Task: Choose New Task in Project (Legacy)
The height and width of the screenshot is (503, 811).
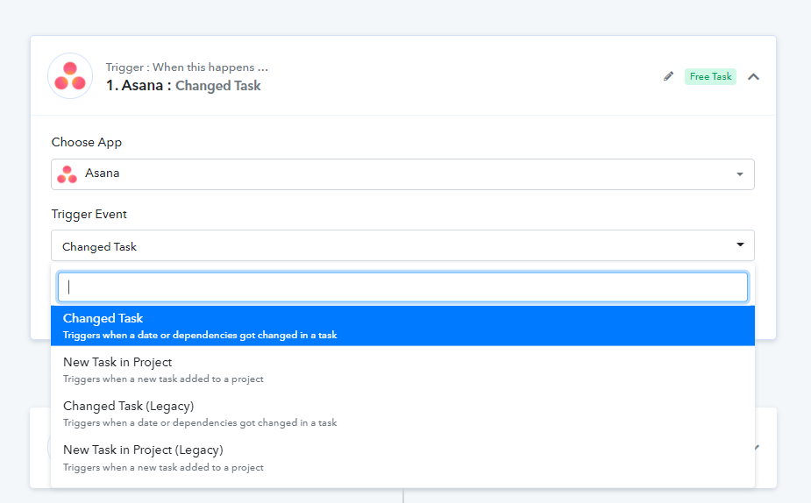Action: click(402, 457)
